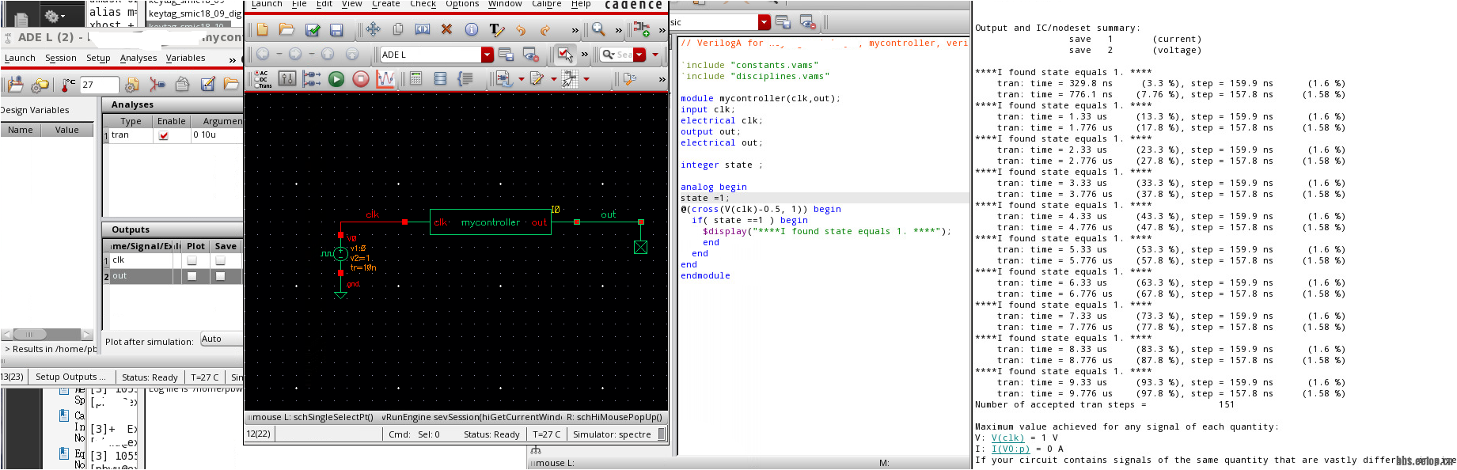
Task: Open the Launch menu in ADE L window
Action: 20,58
